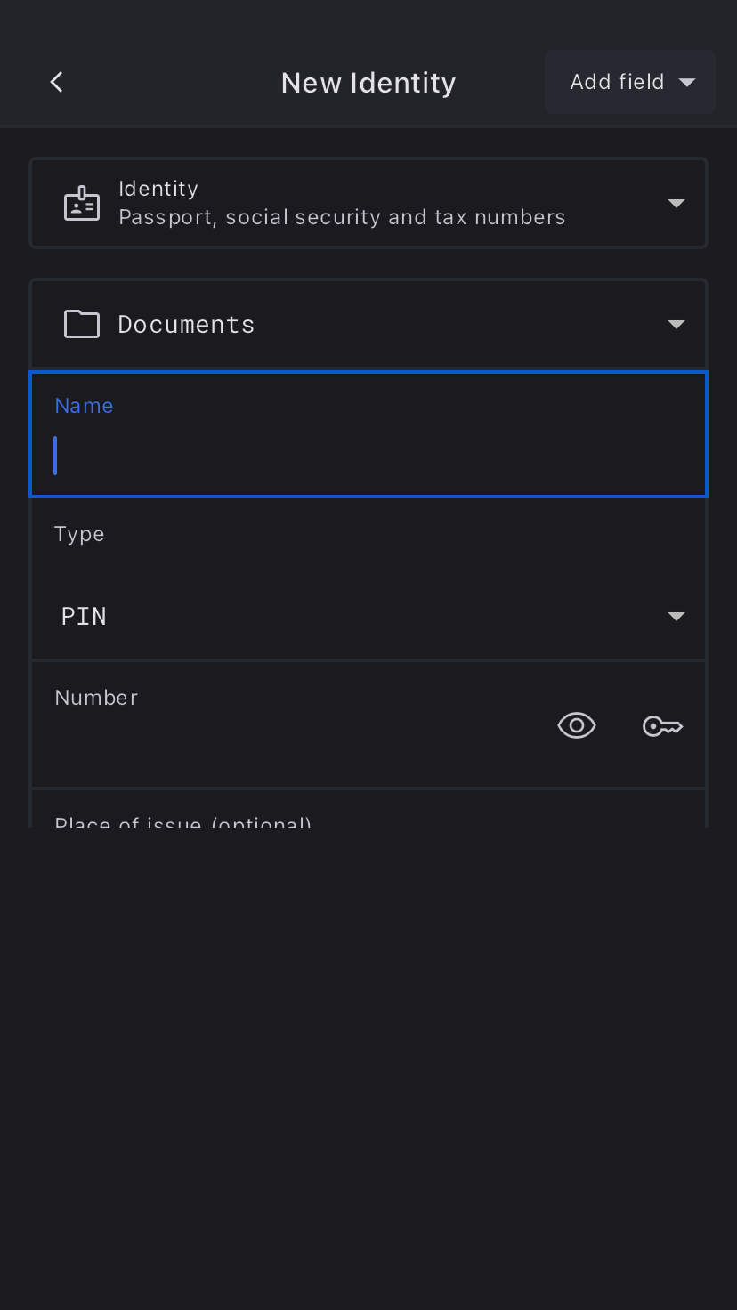
Task: Open the Type selector showing PIN
Action: click(356, 616)
